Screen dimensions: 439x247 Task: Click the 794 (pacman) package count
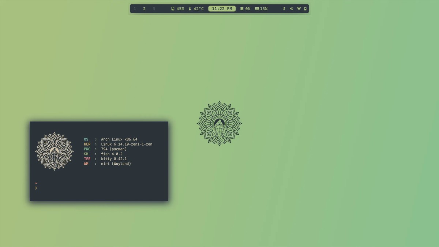click(x=114, y=149)
